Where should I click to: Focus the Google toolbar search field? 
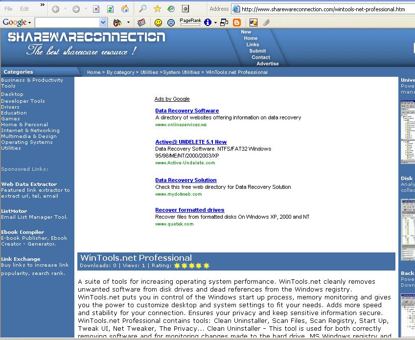coord(68,23)
